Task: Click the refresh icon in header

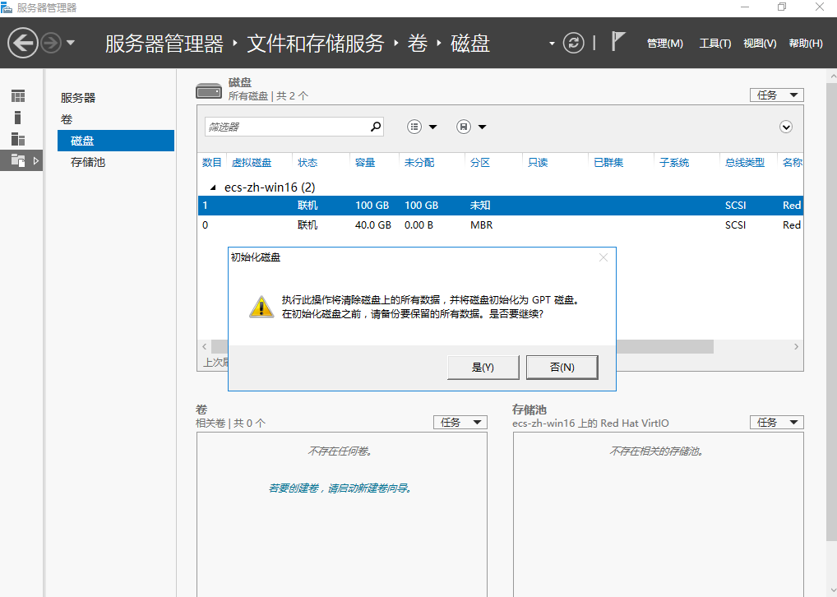Action: coord(573,43)
